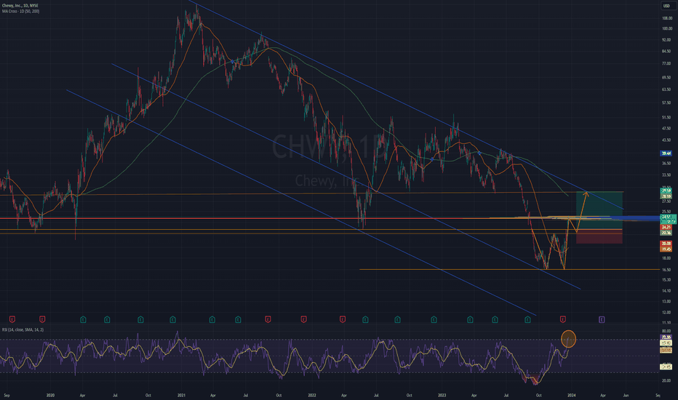Open the green earnings marker before Oct 2023

(527, 319)
